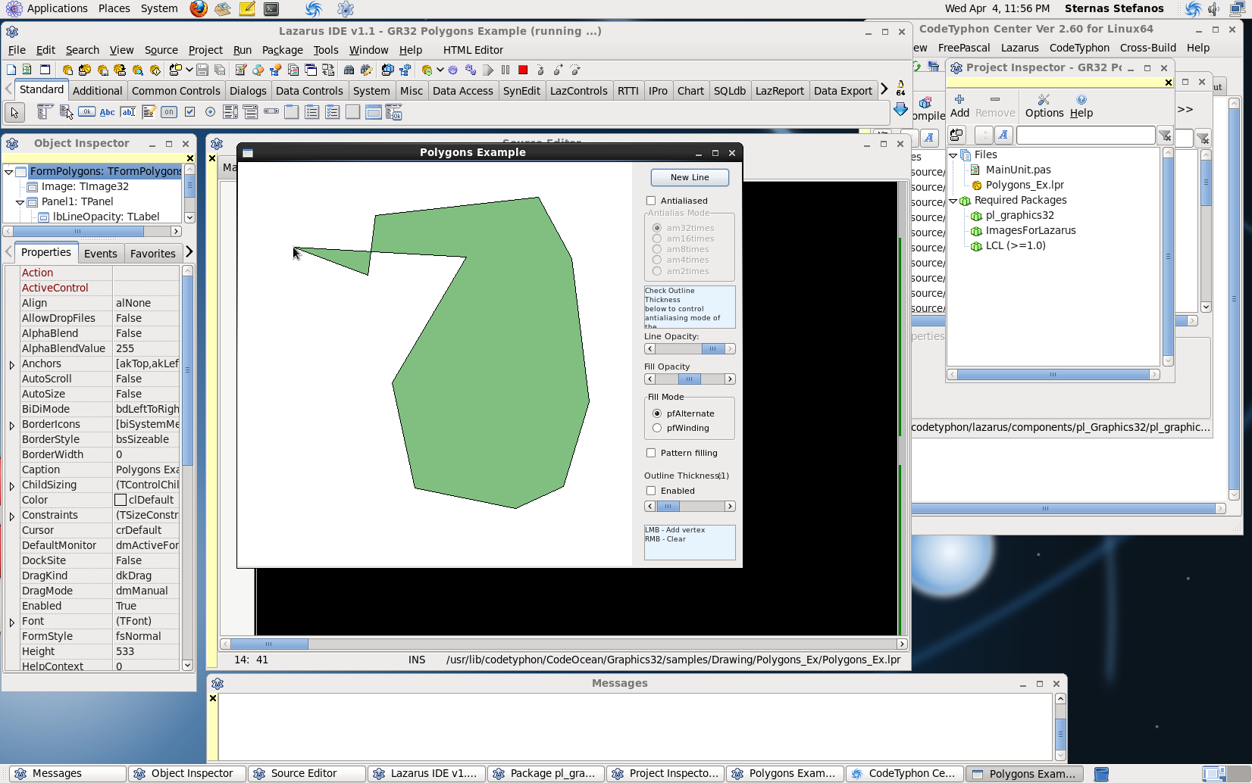Click the Step Into debug icon
Screen dimensions: 1252x783
540,70
